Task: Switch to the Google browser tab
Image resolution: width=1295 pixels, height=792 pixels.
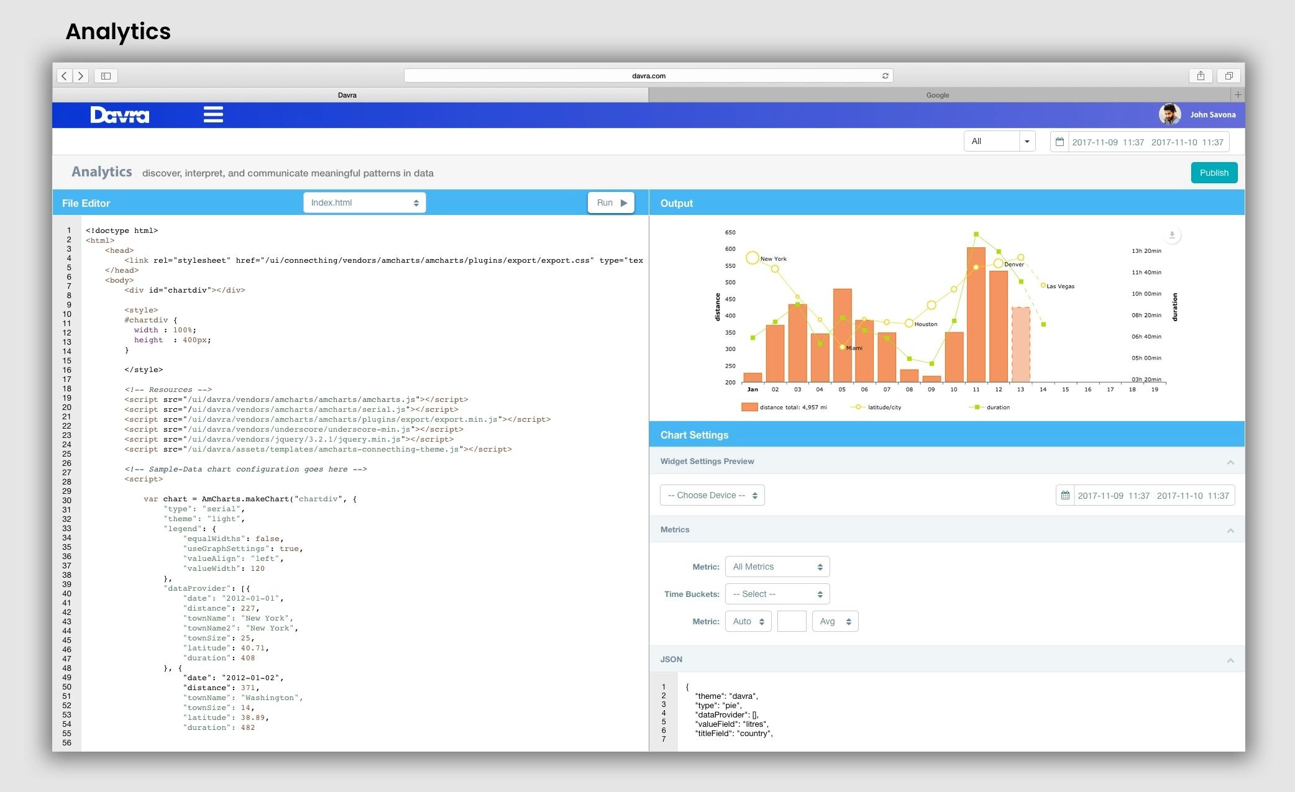Action: click(x=937, y=94)
